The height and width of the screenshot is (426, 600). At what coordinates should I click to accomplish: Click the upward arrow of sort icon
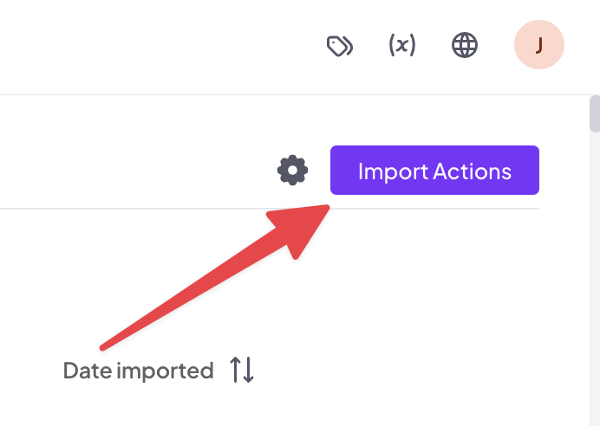235,370
